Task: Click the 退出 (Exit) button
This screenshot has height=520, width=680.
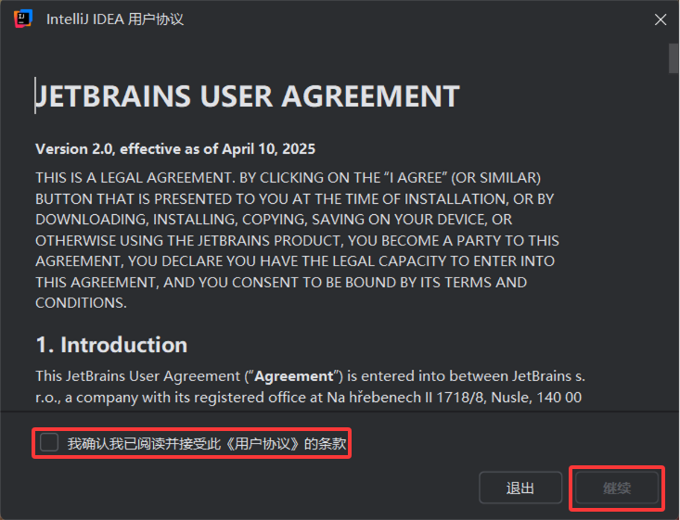Action: 520,488
